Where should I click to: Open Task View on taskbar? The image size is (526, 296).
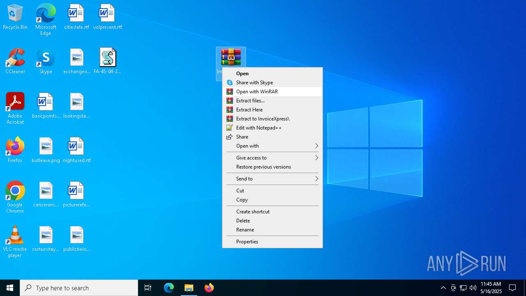pyautogui.click(x=148, y=288)
